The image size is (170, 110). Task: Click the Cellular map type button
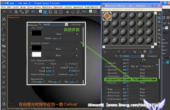[76, 24]
